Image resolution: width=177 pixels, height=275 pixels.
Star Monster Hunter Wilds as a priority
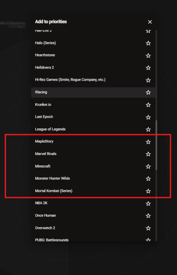point(148,179)
